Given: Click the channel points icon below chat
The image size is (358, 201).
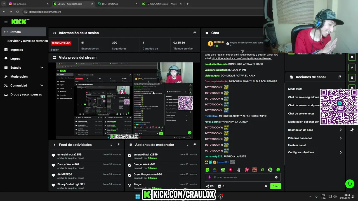Looking at the screenshot, I should (208, 186).
